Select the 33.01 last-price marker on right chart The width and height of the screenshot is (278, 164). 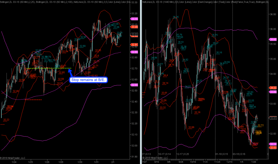coord(273,118)
